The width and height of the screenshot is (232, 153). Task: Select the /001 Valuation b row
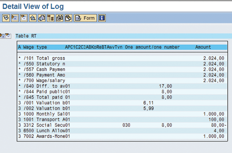(x=122, y=103)
